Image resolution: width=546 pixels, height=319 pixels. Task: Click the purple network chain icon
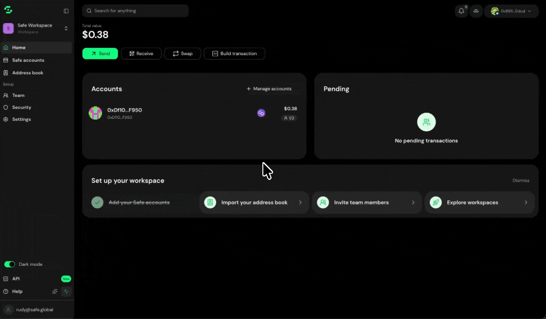(261, 113)
